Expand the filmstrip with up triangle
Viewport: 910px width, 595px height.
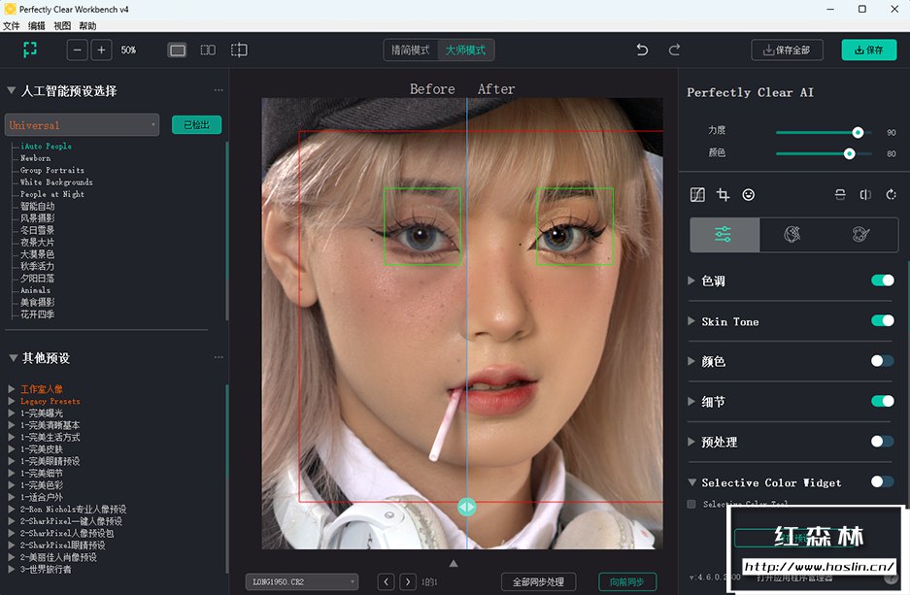point(454,563)
